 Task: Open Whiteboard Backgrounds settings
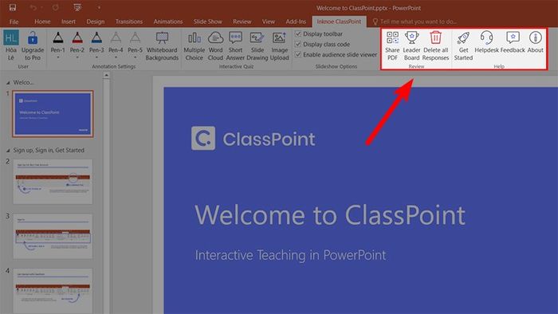(162, 45)
